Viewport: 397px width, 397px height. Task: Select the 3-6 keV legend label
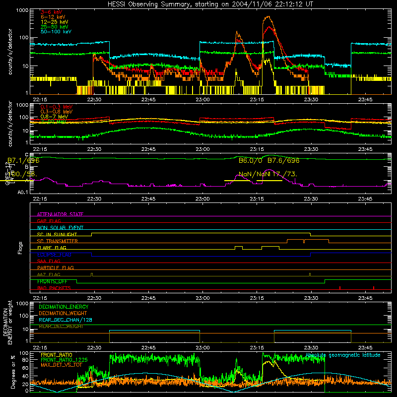[x=52, y=12]
